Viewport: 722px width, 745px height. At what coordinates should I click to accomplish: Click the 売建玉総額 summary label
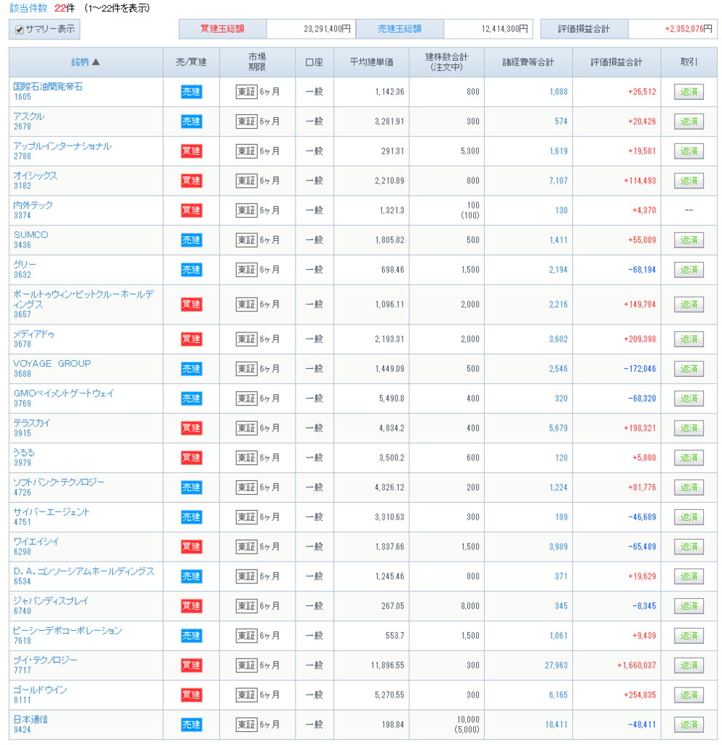400,28
